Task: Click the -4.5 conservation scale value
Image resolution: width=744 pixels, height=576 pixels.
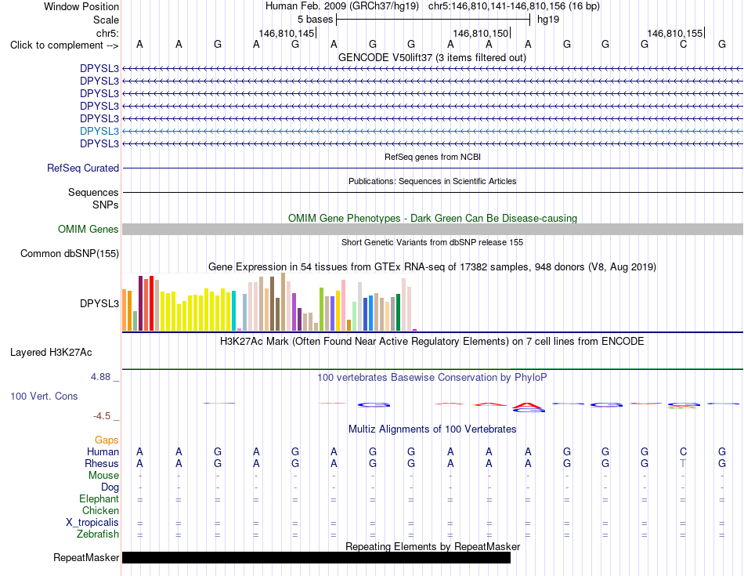Action: tap(102, 416)
